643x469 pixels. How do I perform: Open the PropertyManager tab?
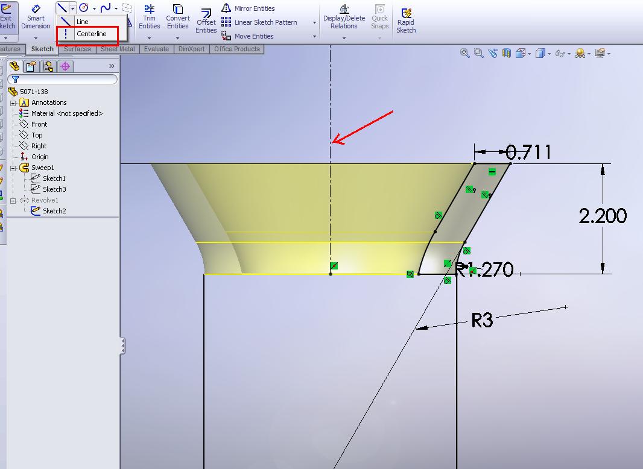[31, 66]
